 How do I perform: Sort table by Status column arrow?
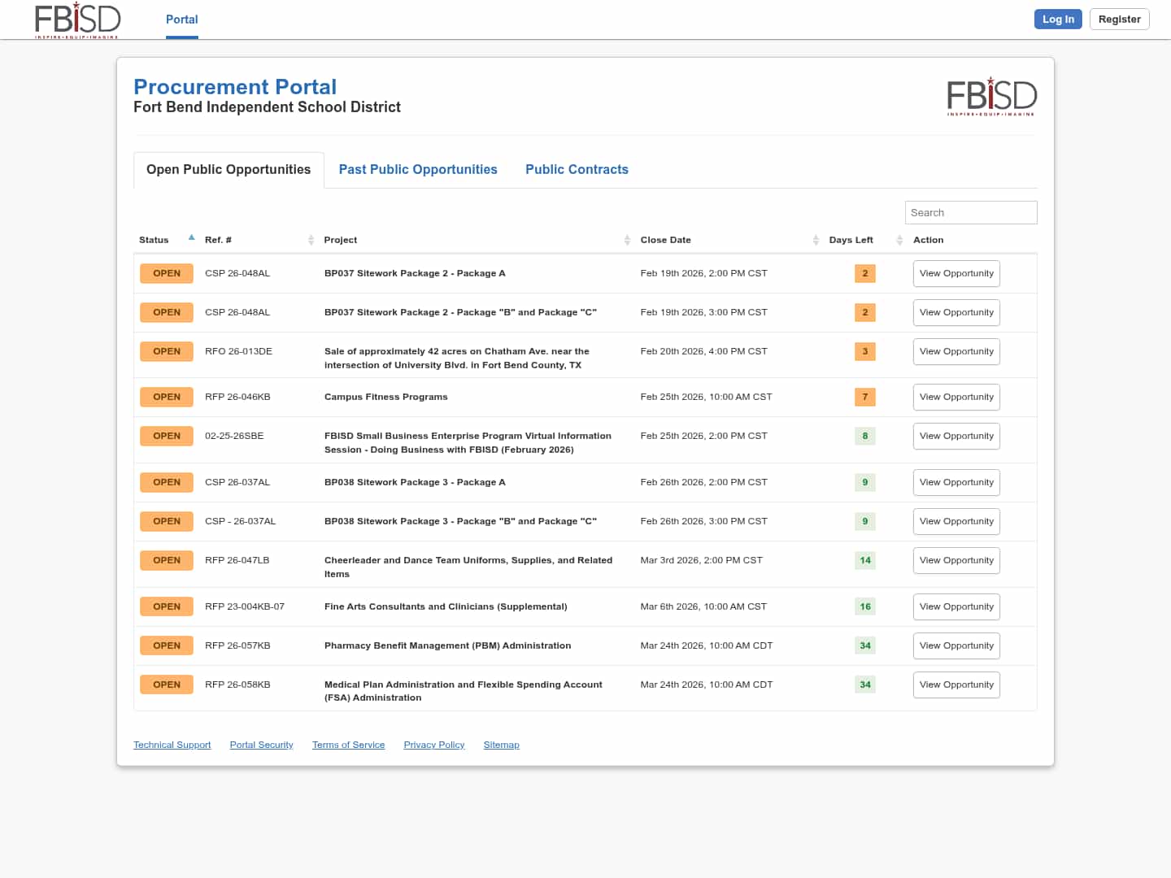191,238
